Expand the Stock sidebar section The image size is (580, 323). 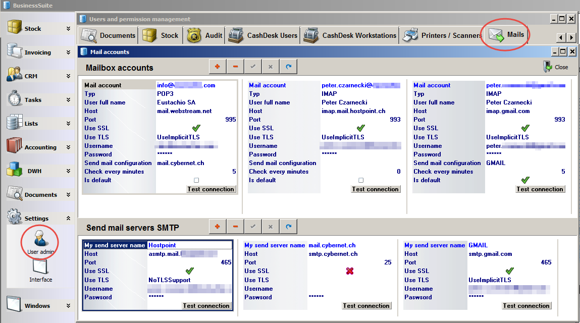coord(68,29)
